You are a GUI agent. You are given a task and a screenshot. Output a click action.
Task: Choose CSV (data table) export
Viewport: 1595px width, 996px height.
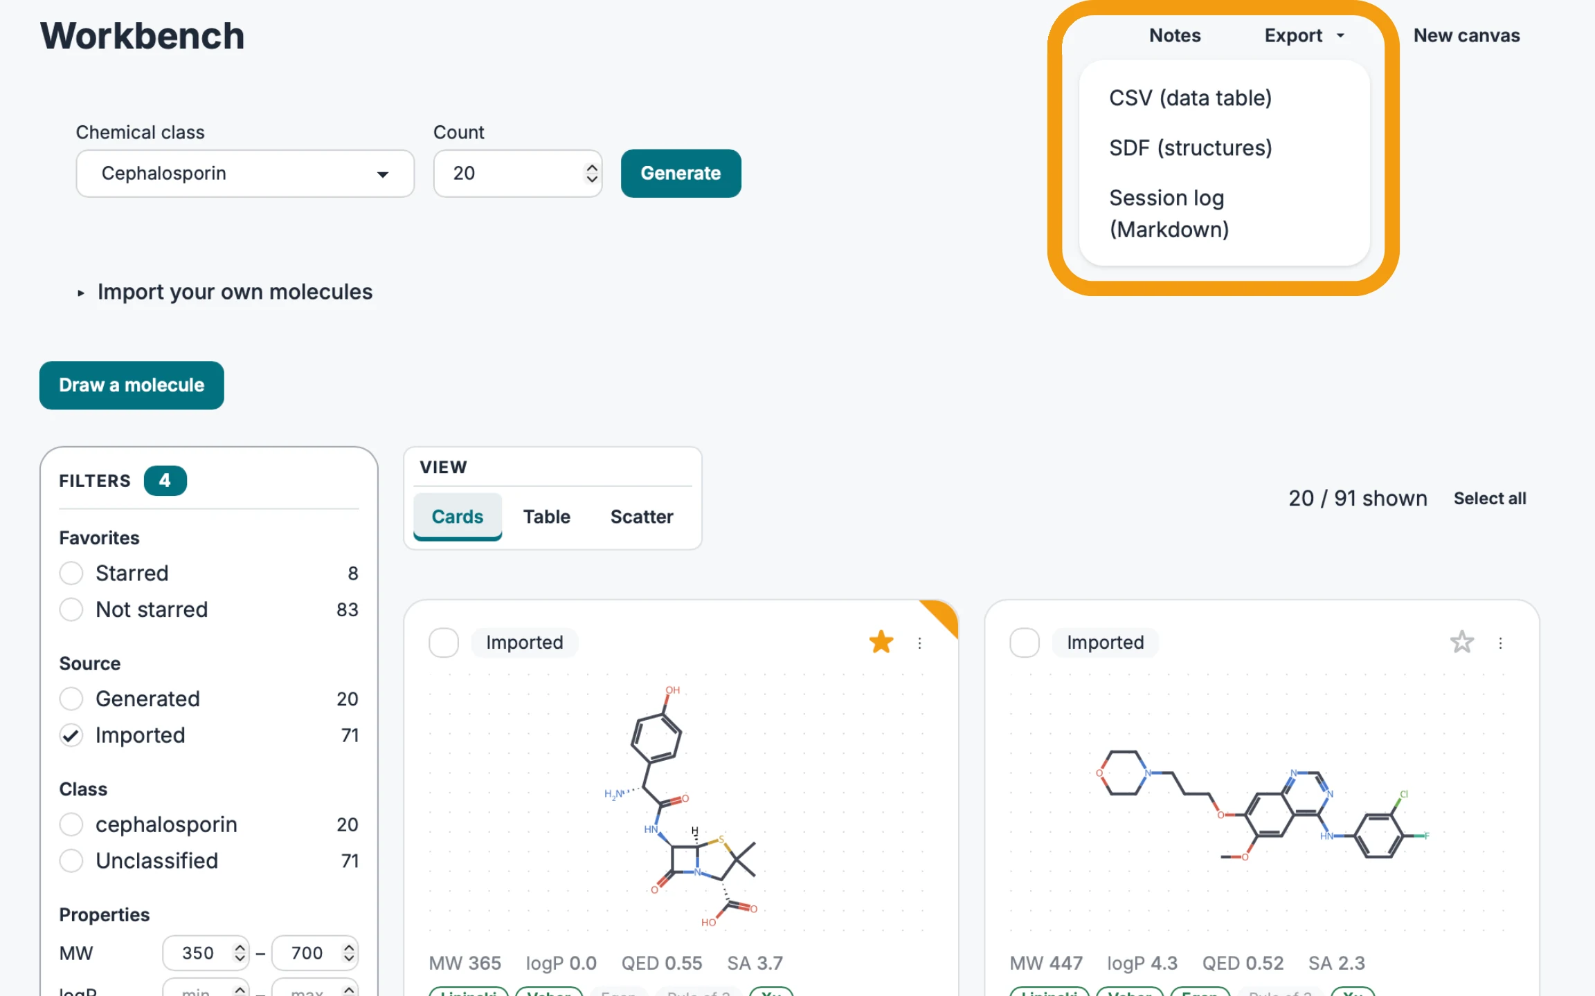click(1191, 98)
